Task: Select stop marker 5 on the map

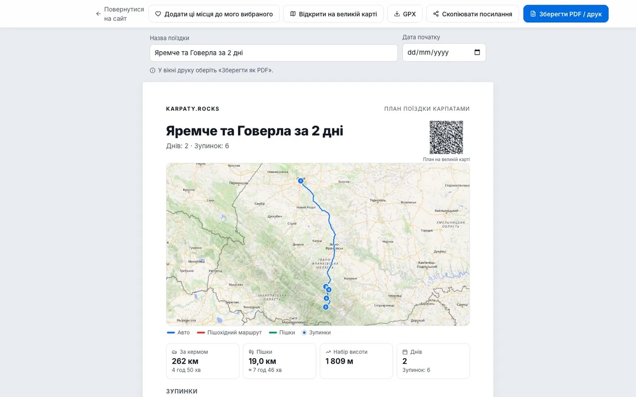Action: pos(326,307)
